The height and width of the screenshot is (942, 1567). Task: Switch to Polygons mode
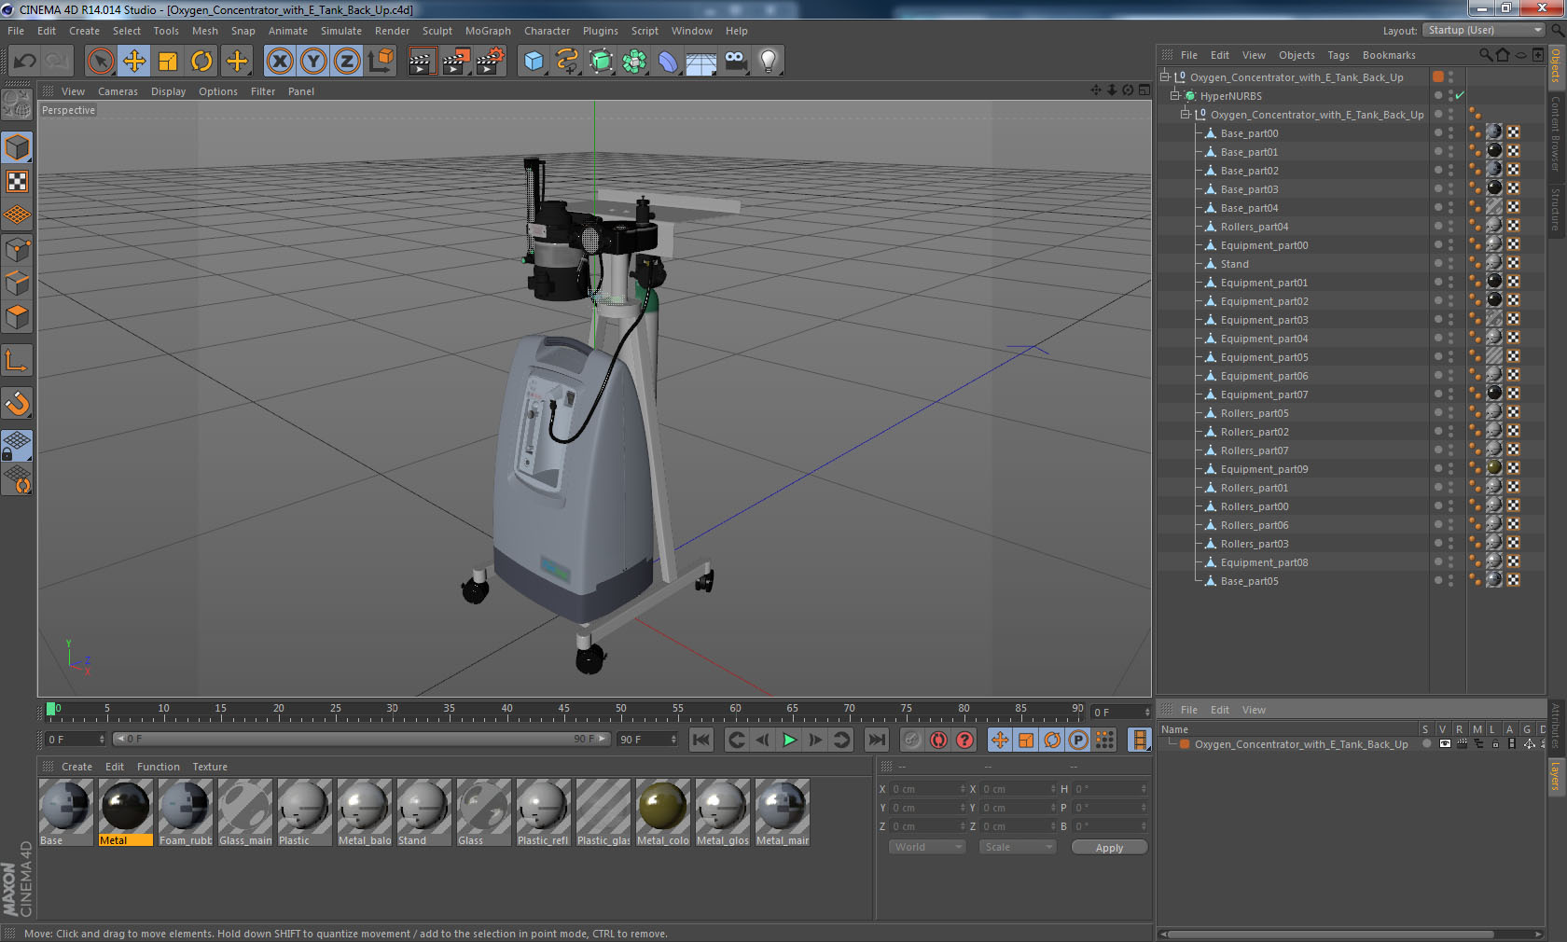(x=17, y=317)
